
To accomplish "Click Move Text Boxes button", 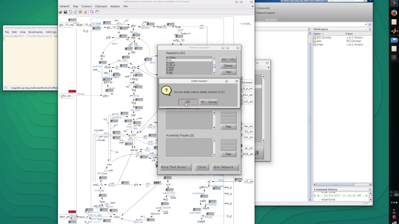I will [x=175, y=167].
